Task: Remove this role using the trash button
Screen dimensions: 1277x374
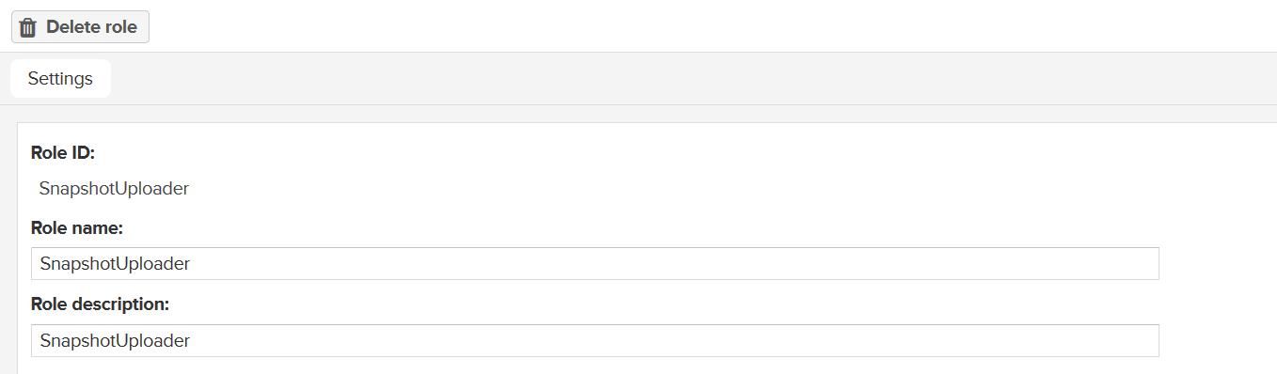Action: pos(80,27)
